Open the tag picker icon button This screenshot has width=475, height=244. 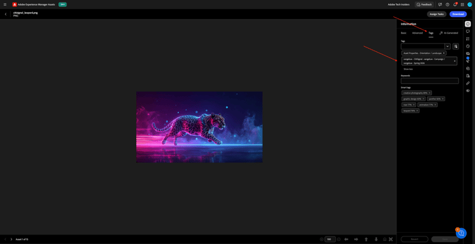455,46
